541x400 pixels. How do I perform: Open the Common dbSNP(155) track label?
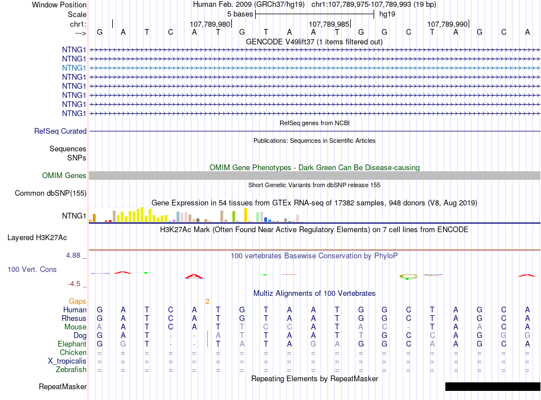50,193
